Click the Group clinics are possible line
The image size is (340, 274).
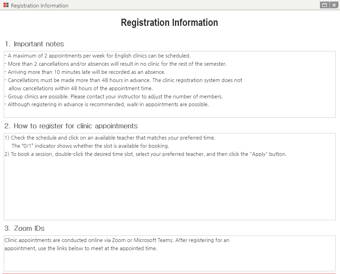click(x=114, y=96)
